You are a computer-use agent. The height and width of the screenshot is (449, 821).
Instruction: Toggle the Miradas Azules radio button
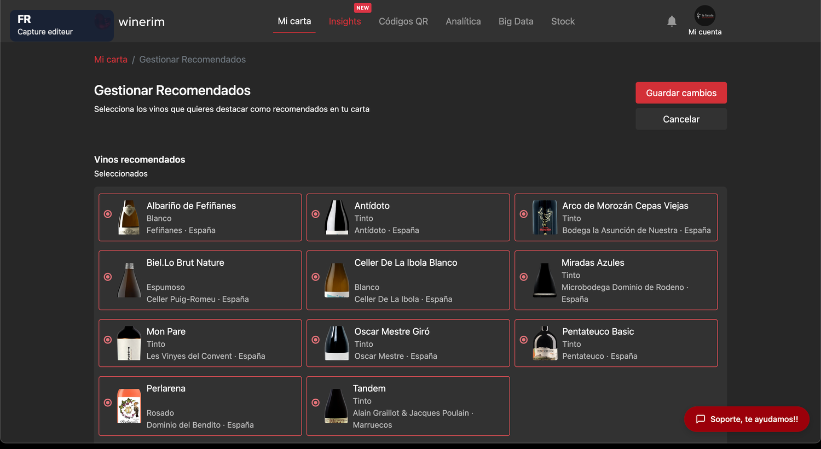point(524,277)
